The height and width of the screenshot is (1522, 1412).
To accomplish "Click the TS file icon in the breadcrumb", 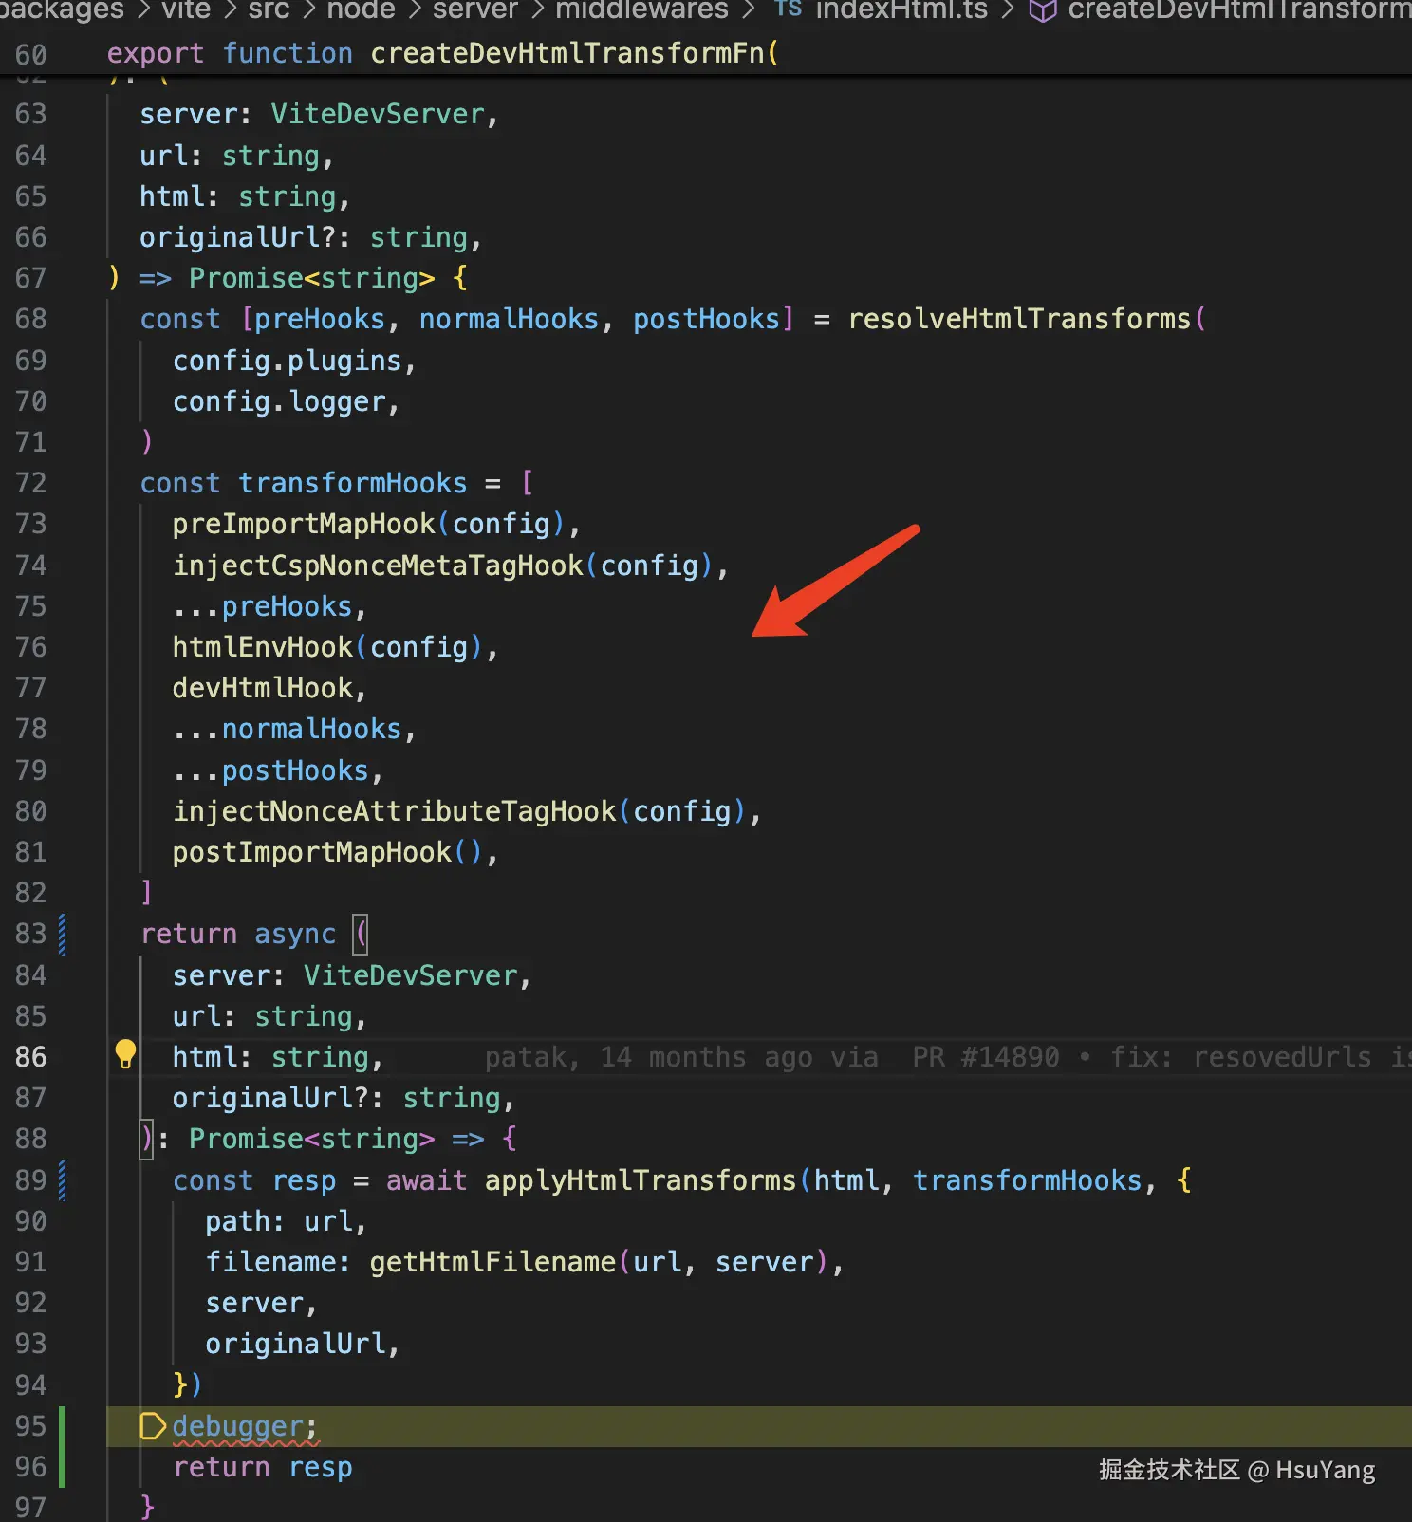I will coord(788,9).
